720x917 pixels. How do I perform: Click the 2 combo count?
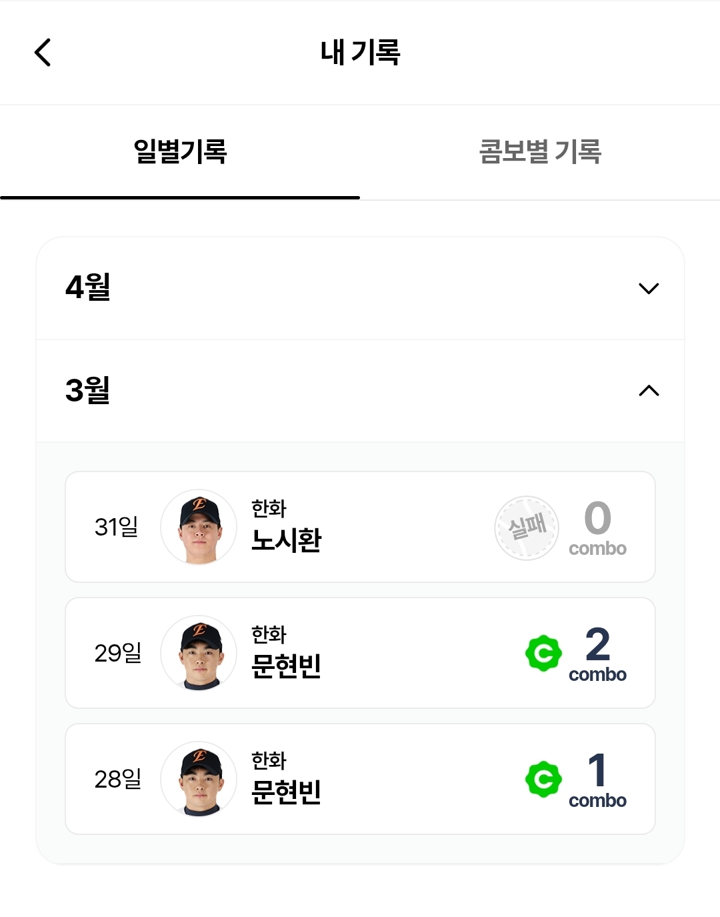pyautogui.click(x=597, y=654)
